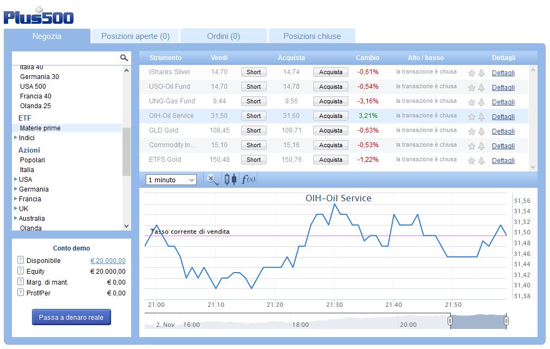Click the category list scrollbar thumb
Image resolution: width=550 pixels, height=349 pixels.
(126, 152)
